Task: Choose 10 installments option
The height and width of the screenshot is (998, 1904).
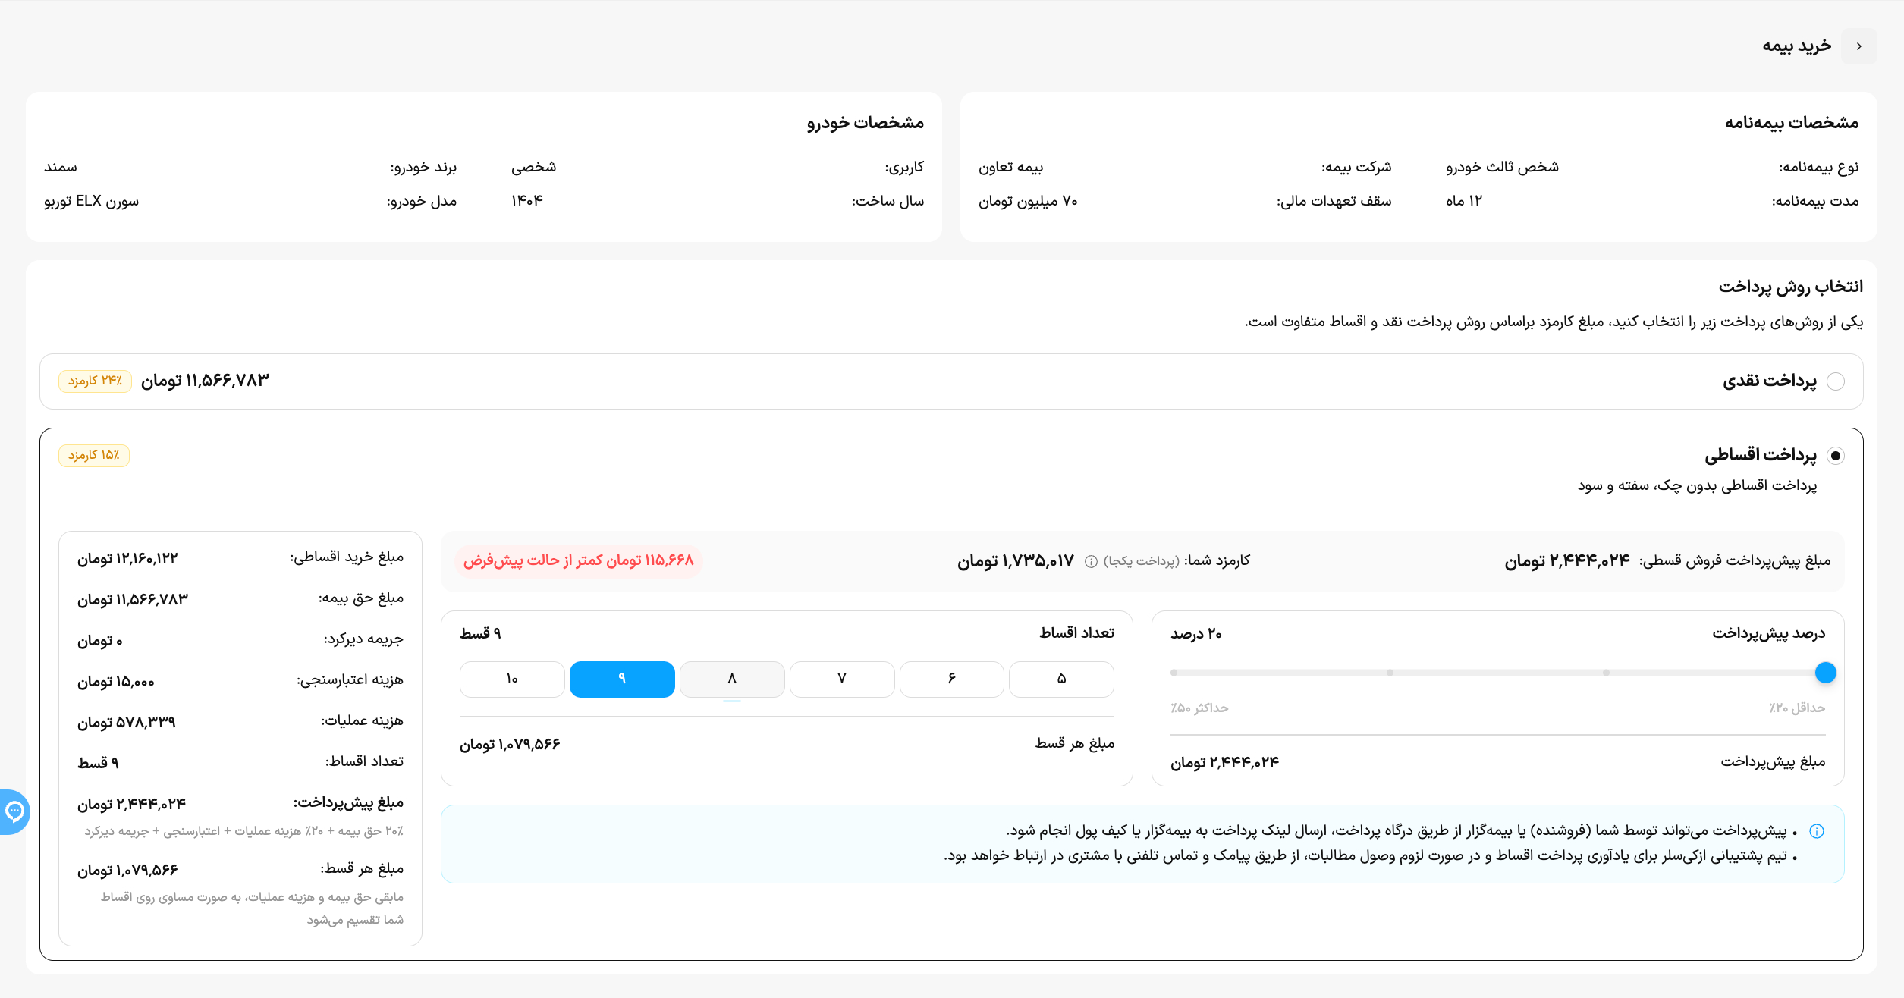Action: [512, 679]
